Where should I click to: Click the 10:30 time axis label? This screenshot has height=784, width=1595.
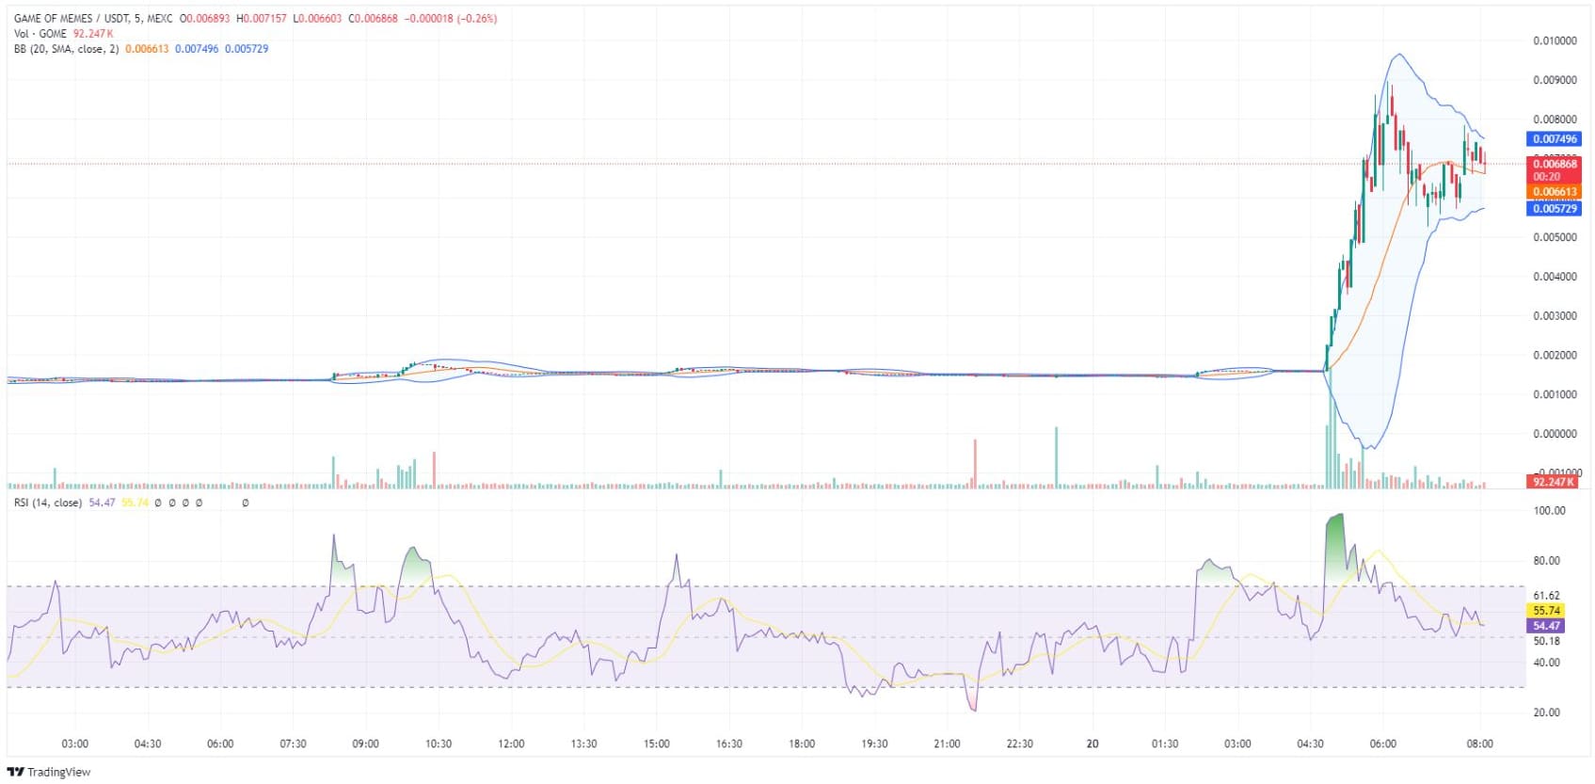[x=439, y=744]
